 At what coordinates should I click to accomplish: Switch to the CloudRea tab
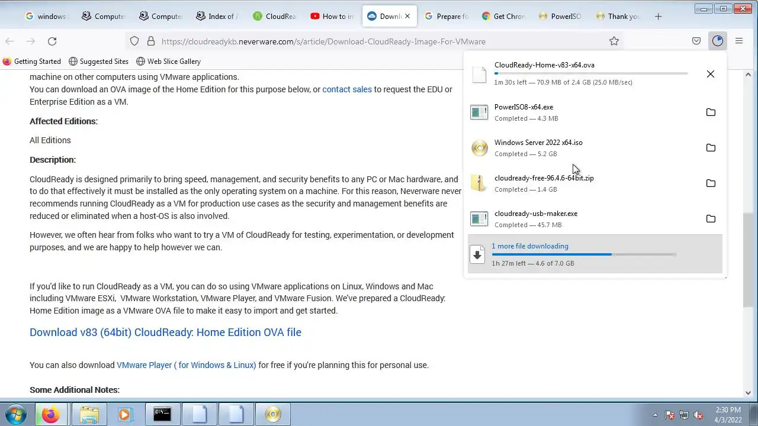pos(274,16)
